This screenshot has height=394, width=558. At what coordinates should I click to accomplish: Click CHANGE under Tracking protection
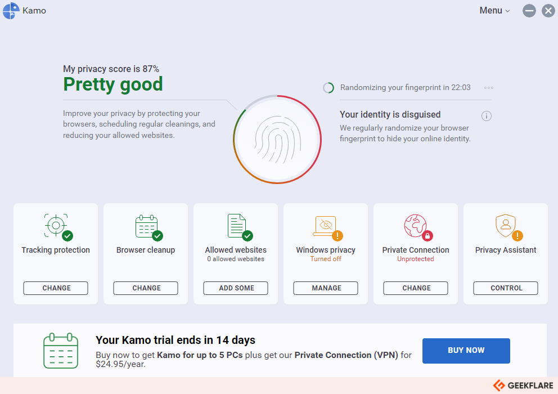click(x=56, y=288)
